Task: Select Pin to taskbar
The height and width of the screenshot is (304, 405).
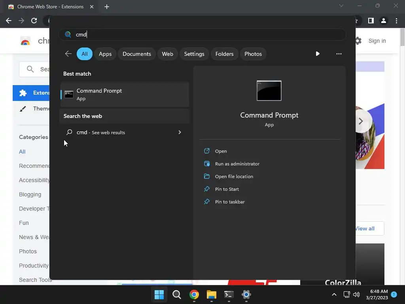Action: pyautogui.click(x=230, y=202)
